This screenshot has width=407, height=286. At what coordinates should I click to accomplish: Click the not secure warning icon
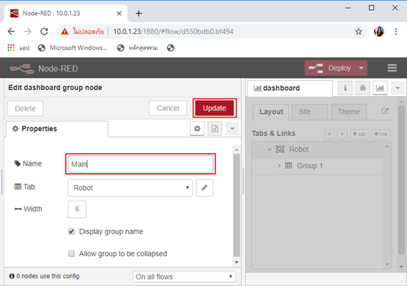pyautogui.click(x=65, y=32)
